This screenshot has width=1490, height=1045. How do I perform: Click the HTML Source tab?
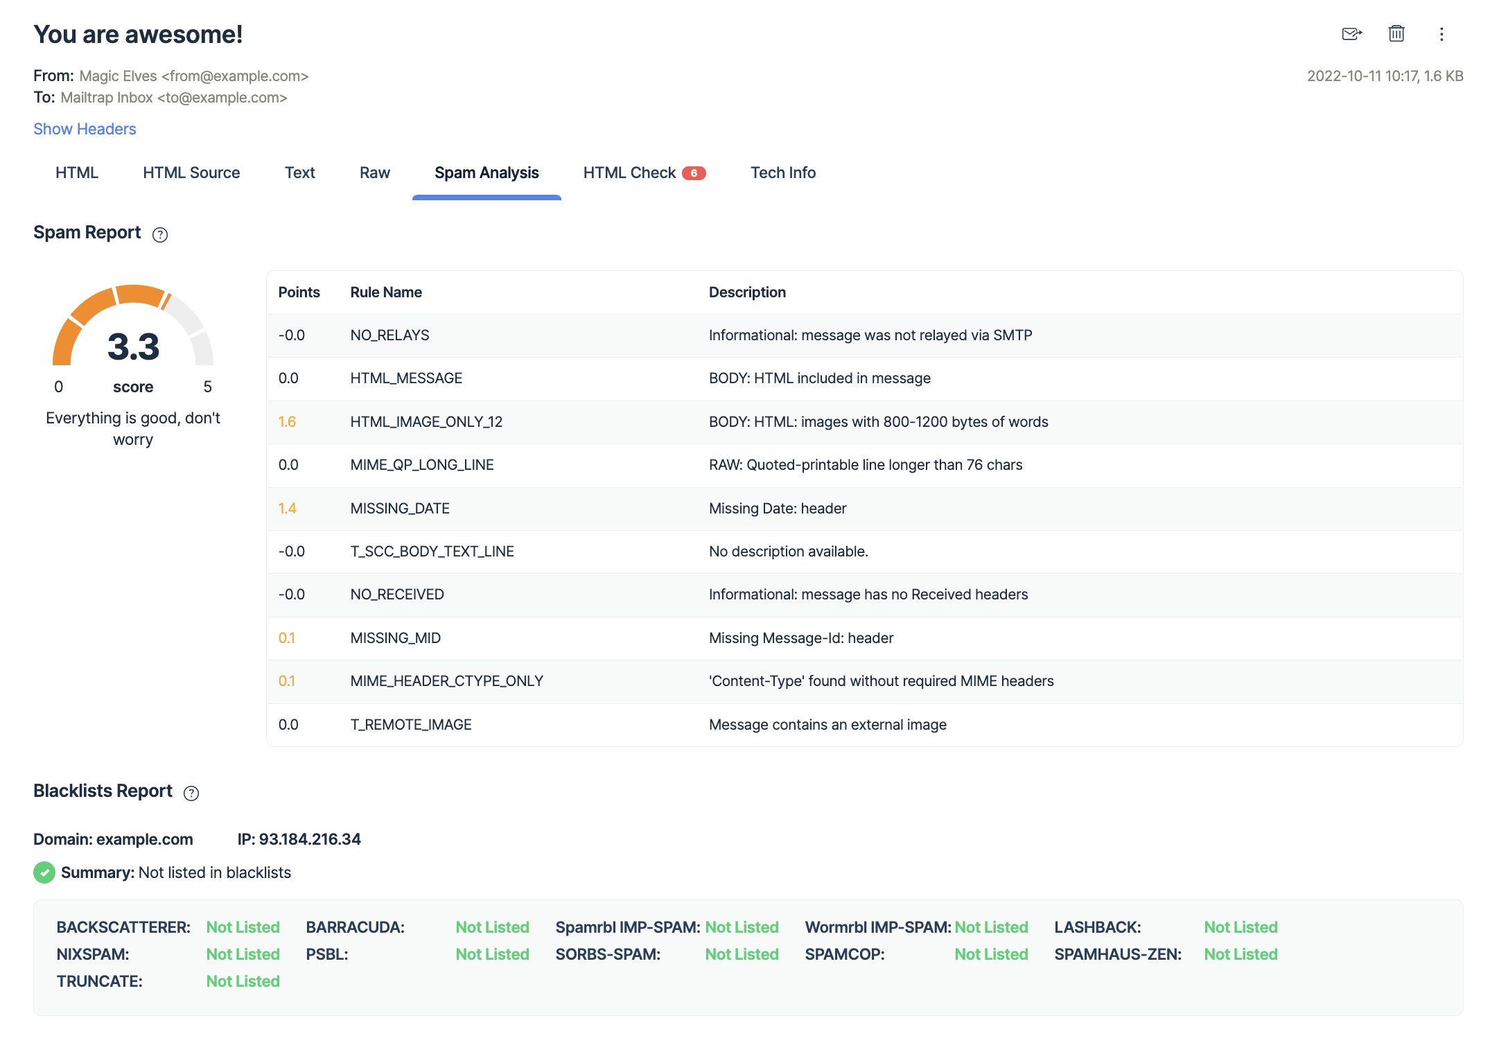click(x=190, y=172)
